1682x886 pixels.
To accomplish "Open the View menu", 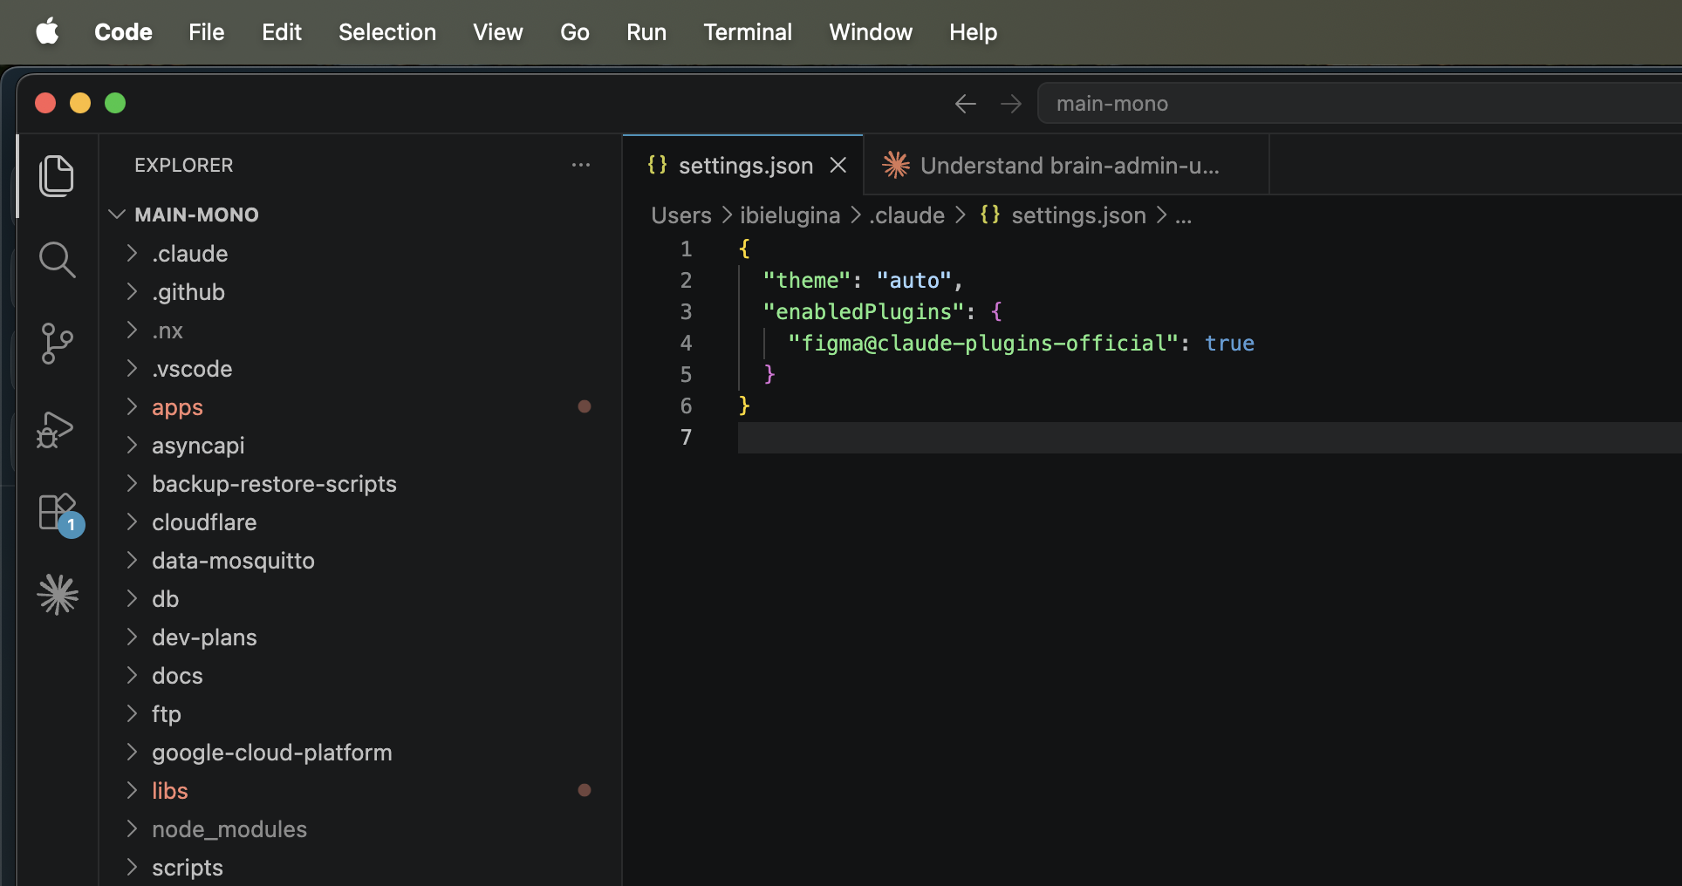I will (x=497, y=32).
